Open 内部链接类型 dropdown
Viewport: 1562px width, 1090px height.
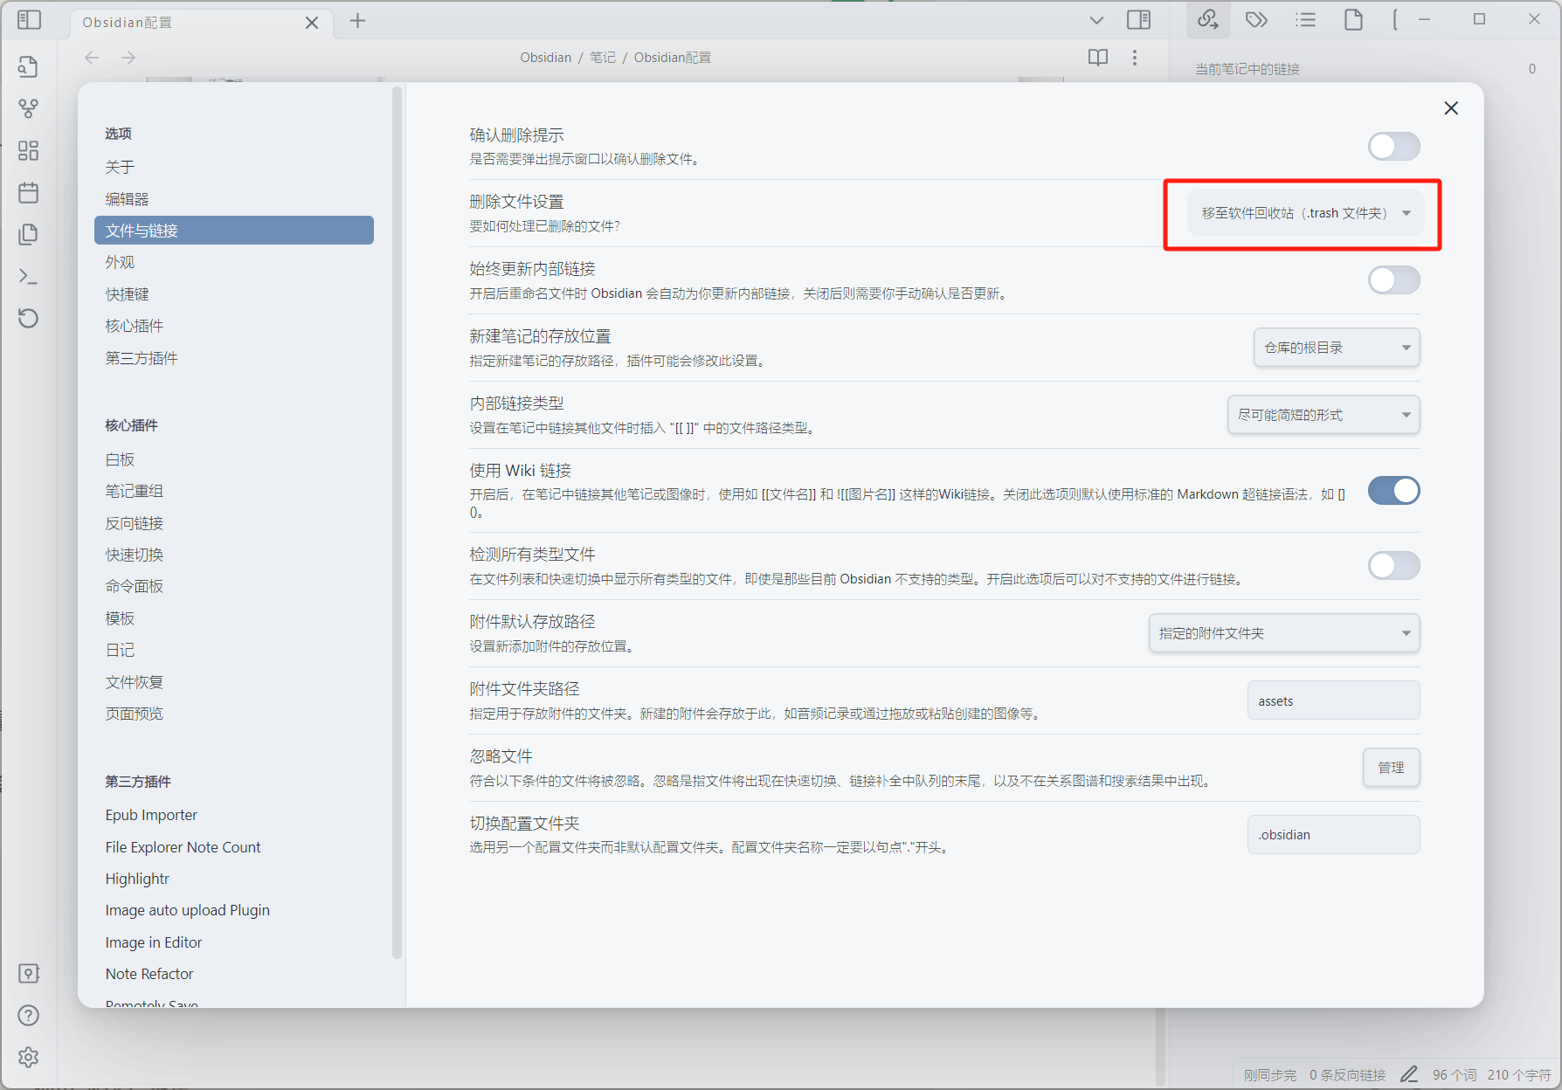(1324, 415)
